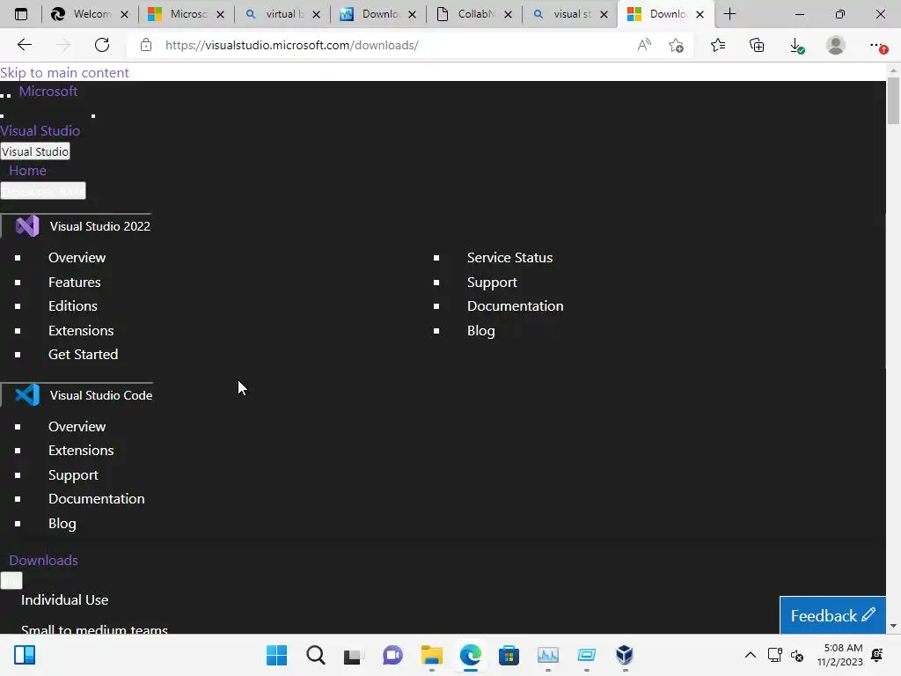
Task: Open Windows Start button
Action: (x=276, y=655)
